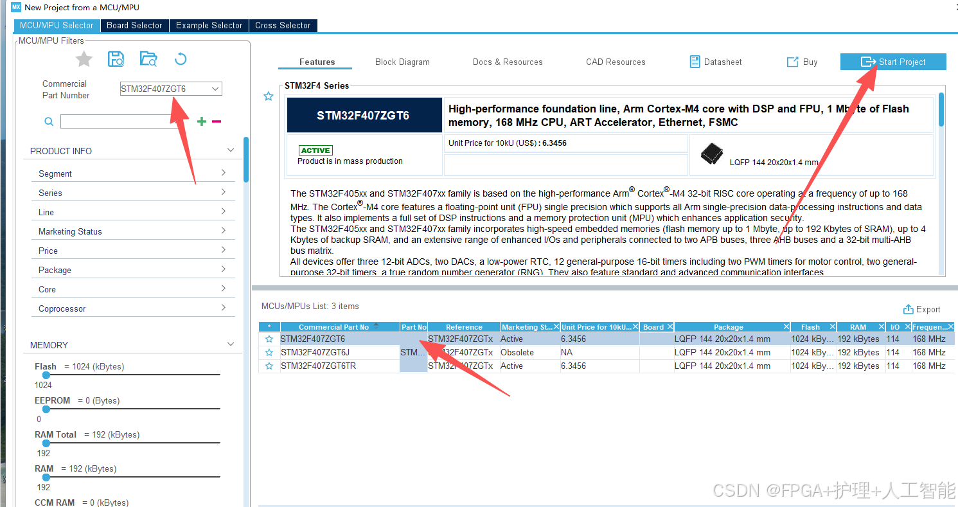Remove the RAM column

click(x=881, y=327)
